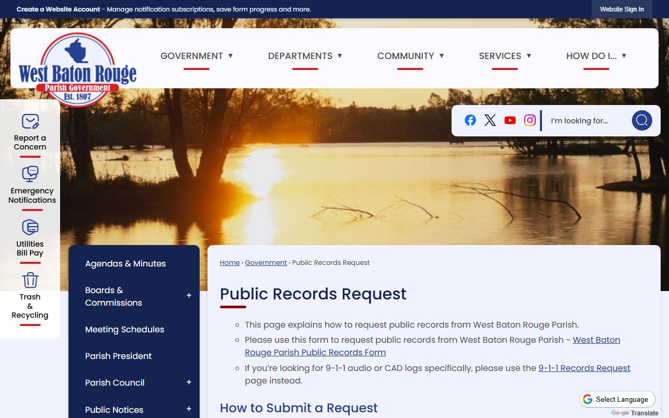The height and width of the screenshot is (418, 669).
Task: Click Public Records Request breadcrumb text
Action: [x=331, y=263]
